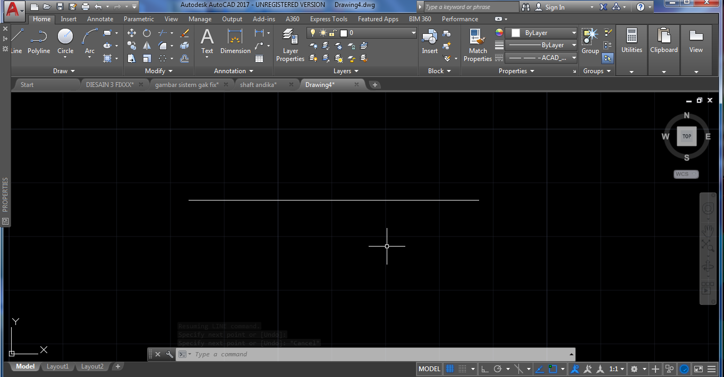Image resolution: width=724 pixels, height=377 pixels.
Task: Click MODEL button in status bar
Action: pyautogui.click(x=429, y=369)
